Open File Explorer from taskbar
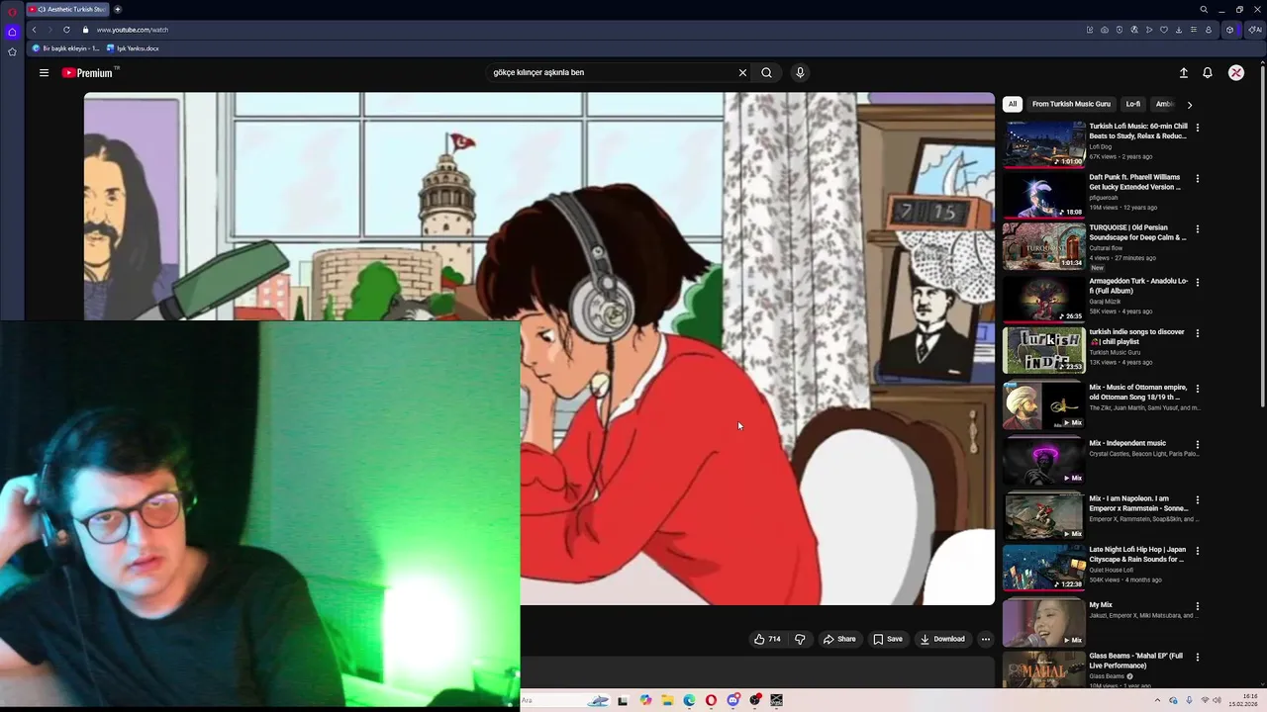 point(667,700)
